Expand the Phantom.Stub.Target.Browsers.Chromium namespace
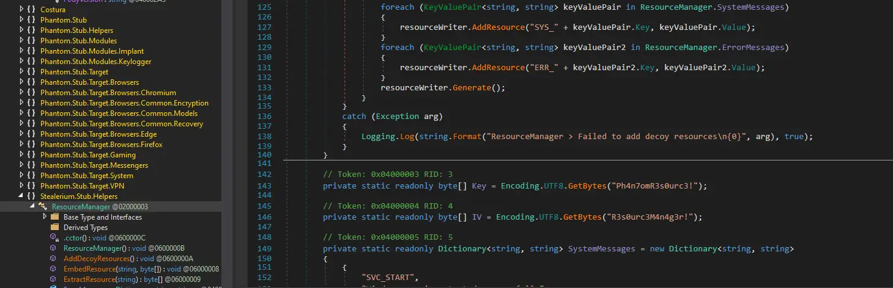Screen dimensions: 893x288 click(x=22, y=93)
